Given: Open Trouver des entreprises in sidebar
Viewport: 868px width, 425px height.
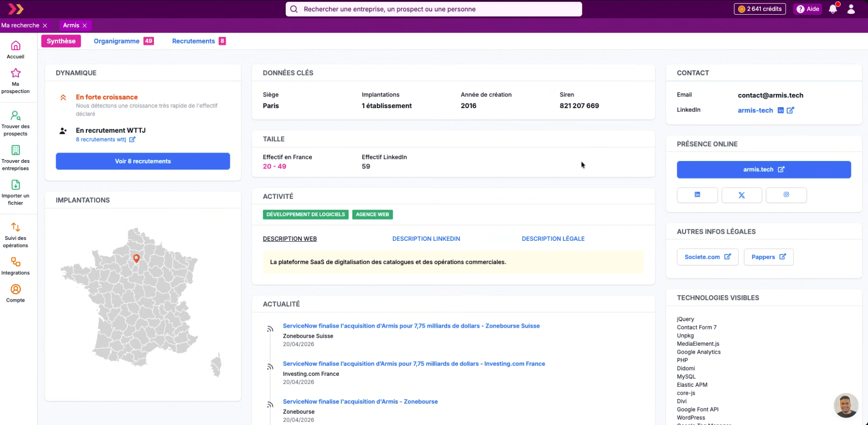Looking at the screenshot, I should point(16,158).
